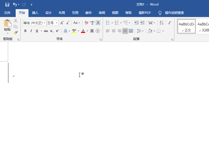Expand the 粘贴 options dropdown arrow
Image resolution: width=209 pixels, height=157 pixels.
[x=8, y=33]
